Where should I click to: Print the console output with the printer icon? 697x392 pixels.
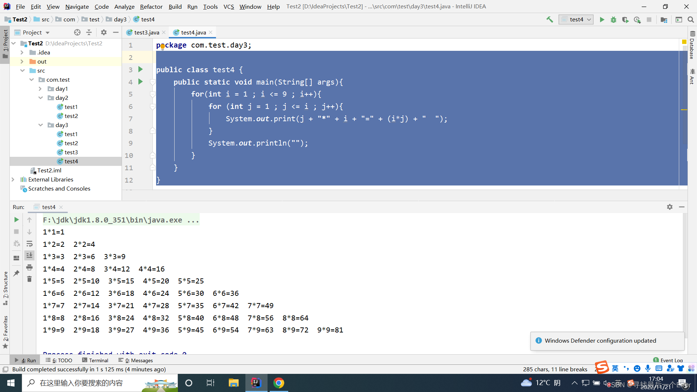(29, 268)
